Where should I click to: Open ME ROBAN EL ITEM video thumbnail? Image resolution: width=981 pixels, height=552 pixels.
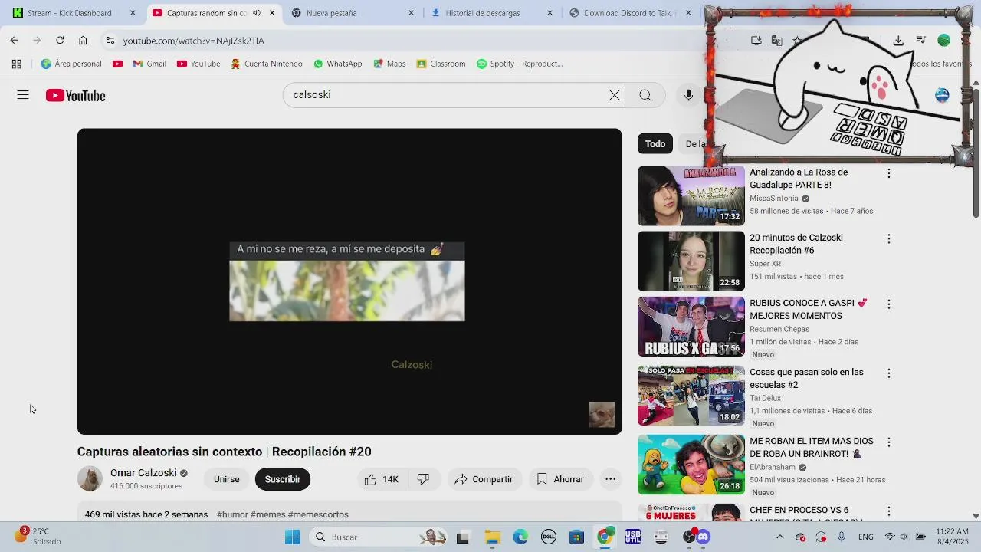691,465
